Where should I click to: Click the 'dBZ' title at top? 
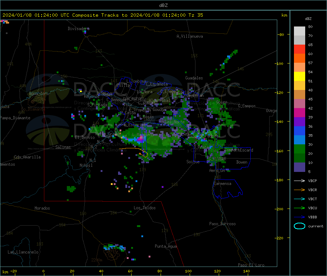163,5
